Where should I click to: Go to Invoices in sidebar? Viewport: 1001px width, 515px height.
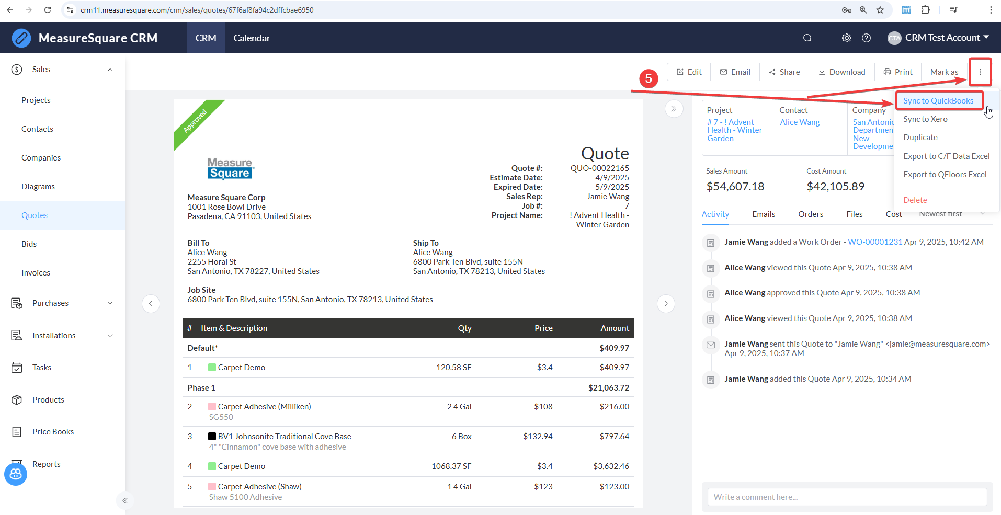(36, 273)
